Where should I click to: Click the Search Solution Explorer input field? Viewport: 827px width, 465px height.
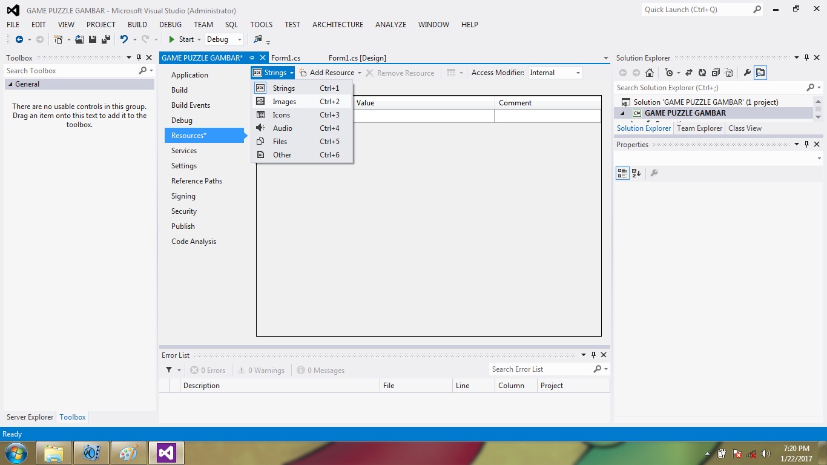point(710,88)
